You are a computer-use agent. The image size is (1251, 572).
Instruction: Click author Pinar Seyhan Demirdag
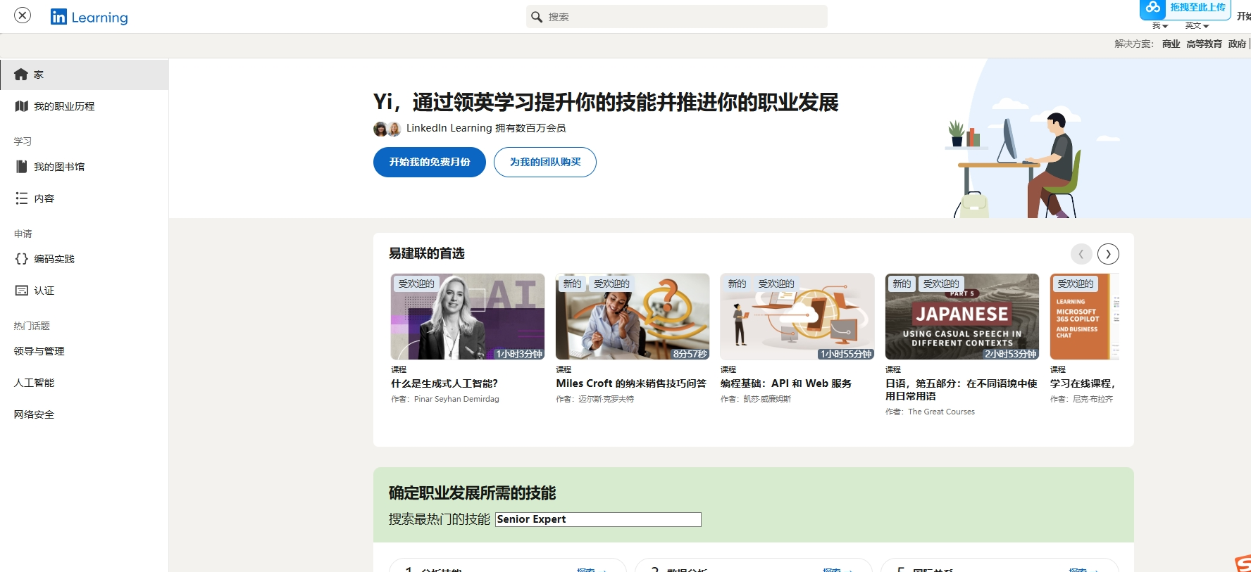(x=456, y=399)
